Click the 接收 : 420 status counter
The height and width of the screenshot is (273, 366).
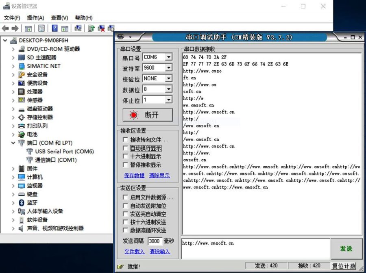309,266
